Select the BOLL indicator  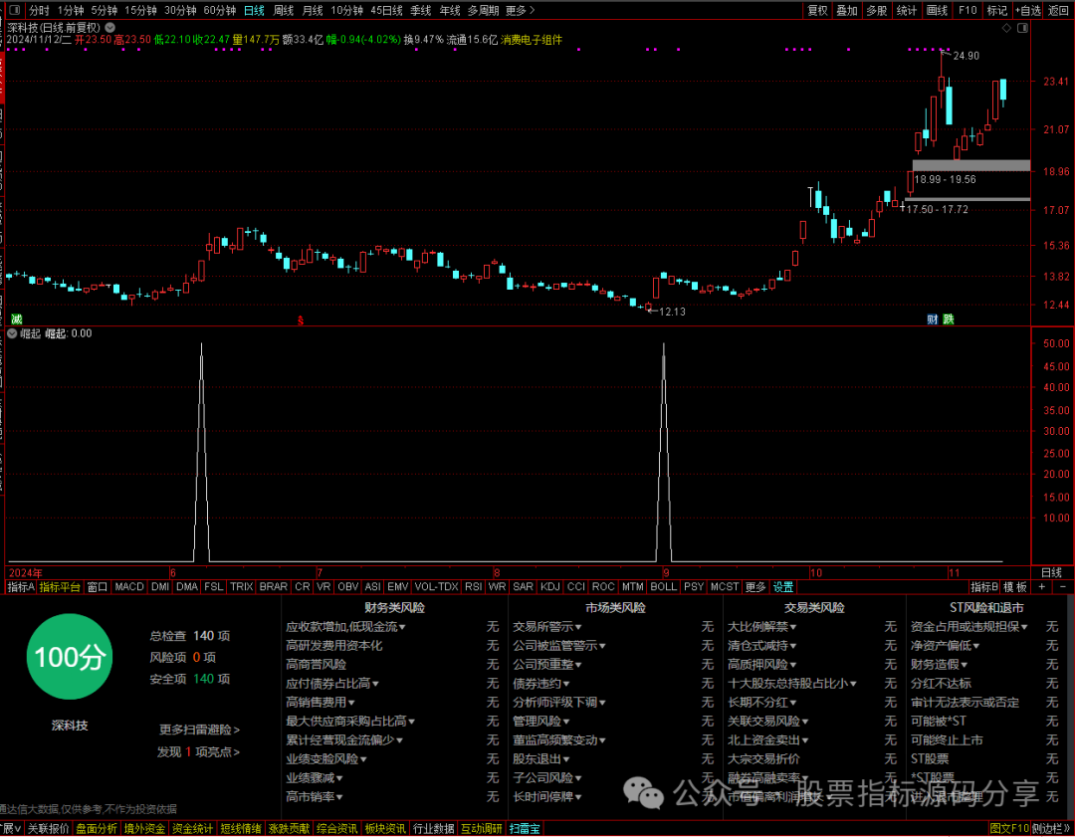pos(663,587)
